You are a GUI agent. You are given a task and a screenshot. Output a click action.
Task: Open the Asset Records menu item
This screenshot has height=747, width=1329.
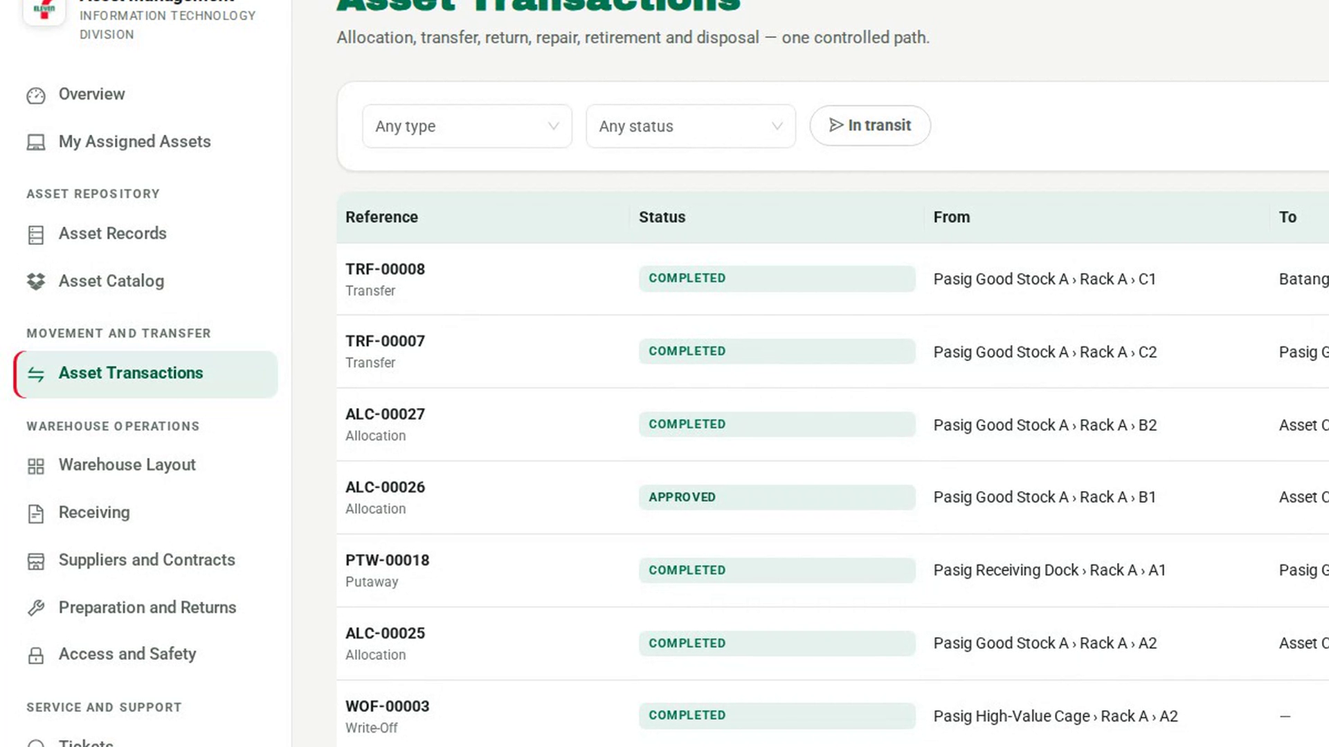point(145,234)
